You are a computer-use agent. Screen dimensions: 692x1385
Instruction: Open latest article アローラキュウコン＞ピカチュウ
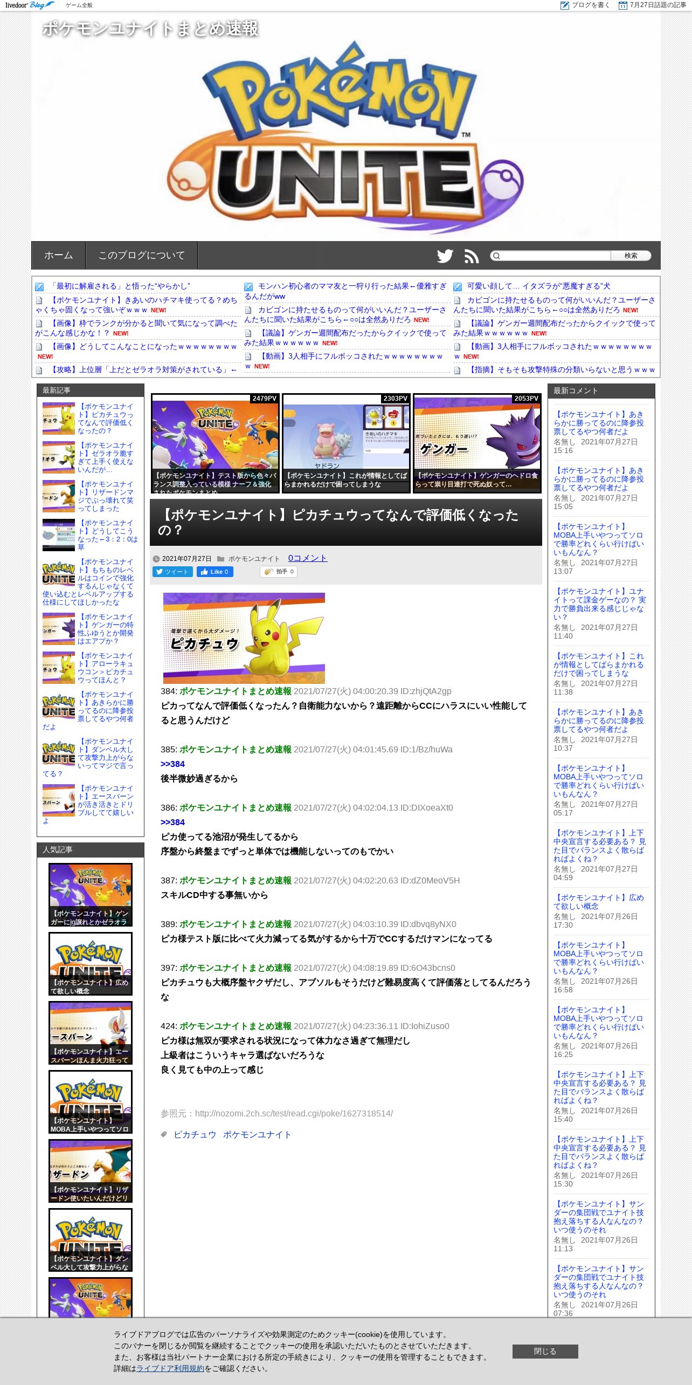point(105,668)
